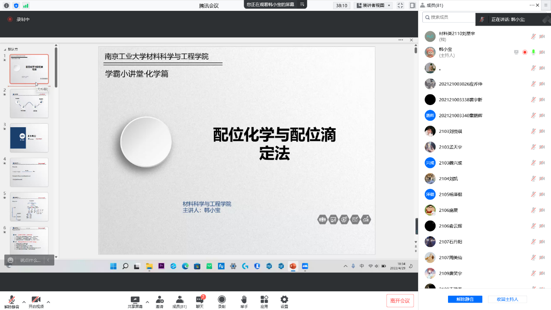Image resolution: width=551 pixels, height=310 pixels.
Task: Toggle 开启视频 camera button
Action: (x=36, y=300)
